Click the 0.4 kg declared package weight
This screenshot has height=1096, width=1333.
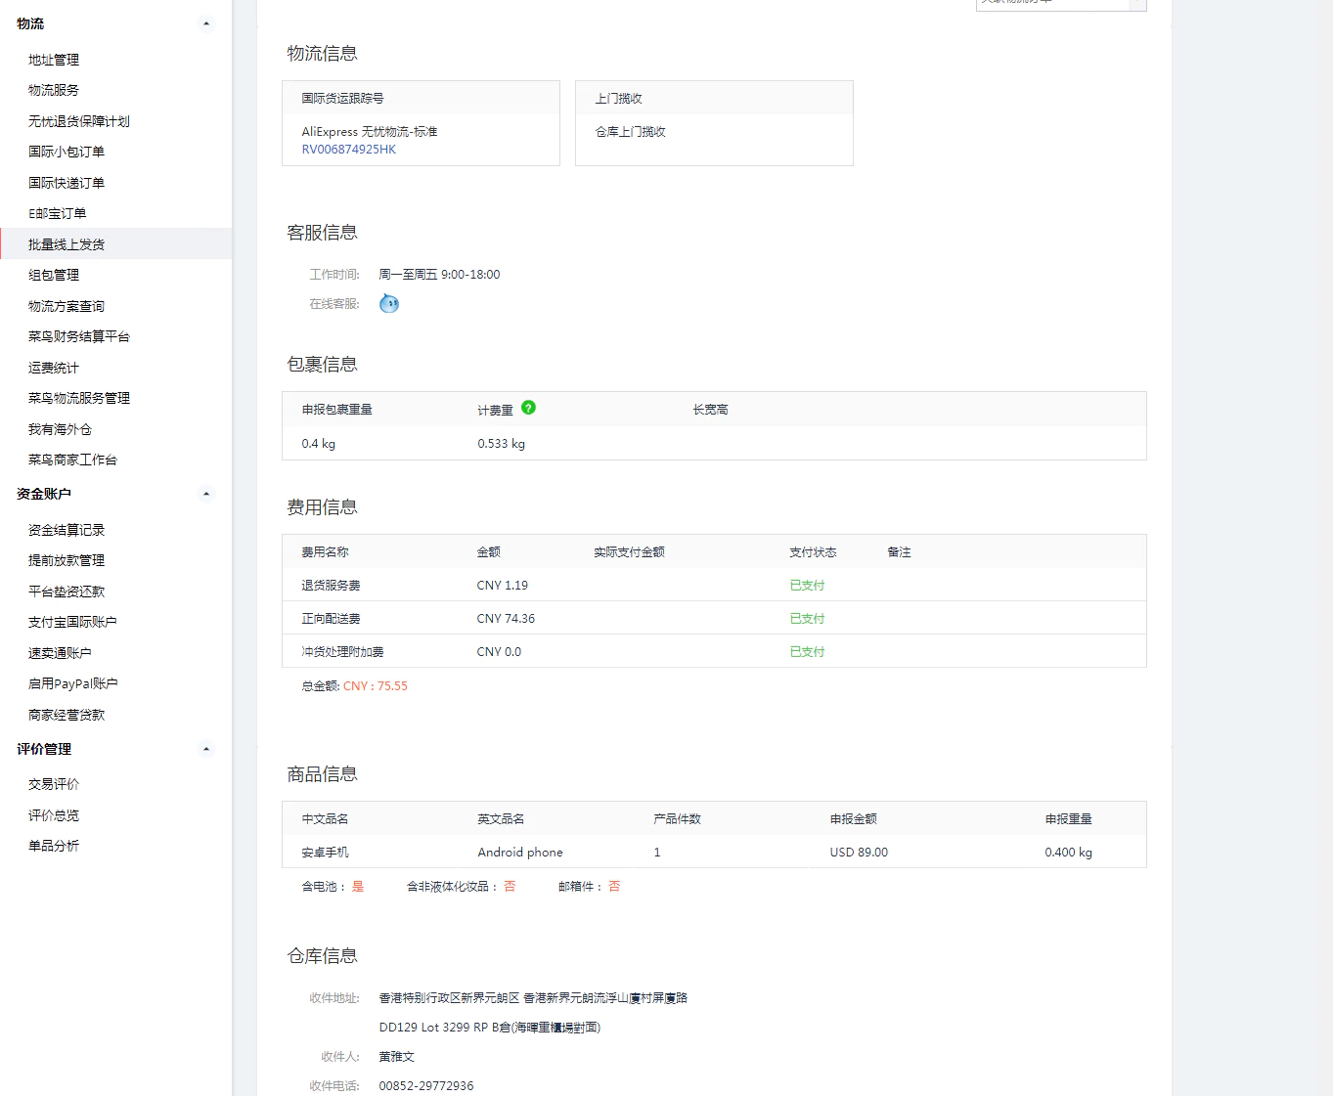coord(319,444)
